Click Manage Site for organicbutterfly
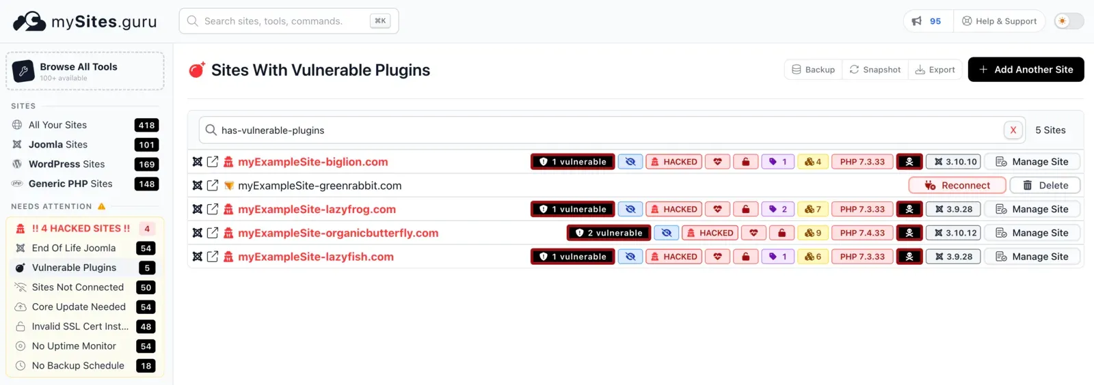Image resolution: width=1094 pixels, height=385 pixels. [x=1032, y=233]
